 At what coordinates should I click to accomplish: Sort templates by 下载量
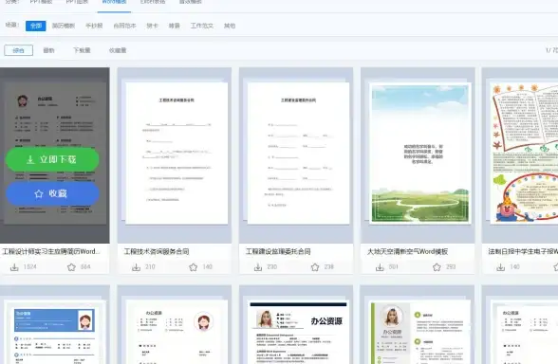[82, 50]
